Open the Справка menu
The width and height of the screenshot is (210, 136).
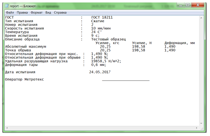click(x=60, y=12)
